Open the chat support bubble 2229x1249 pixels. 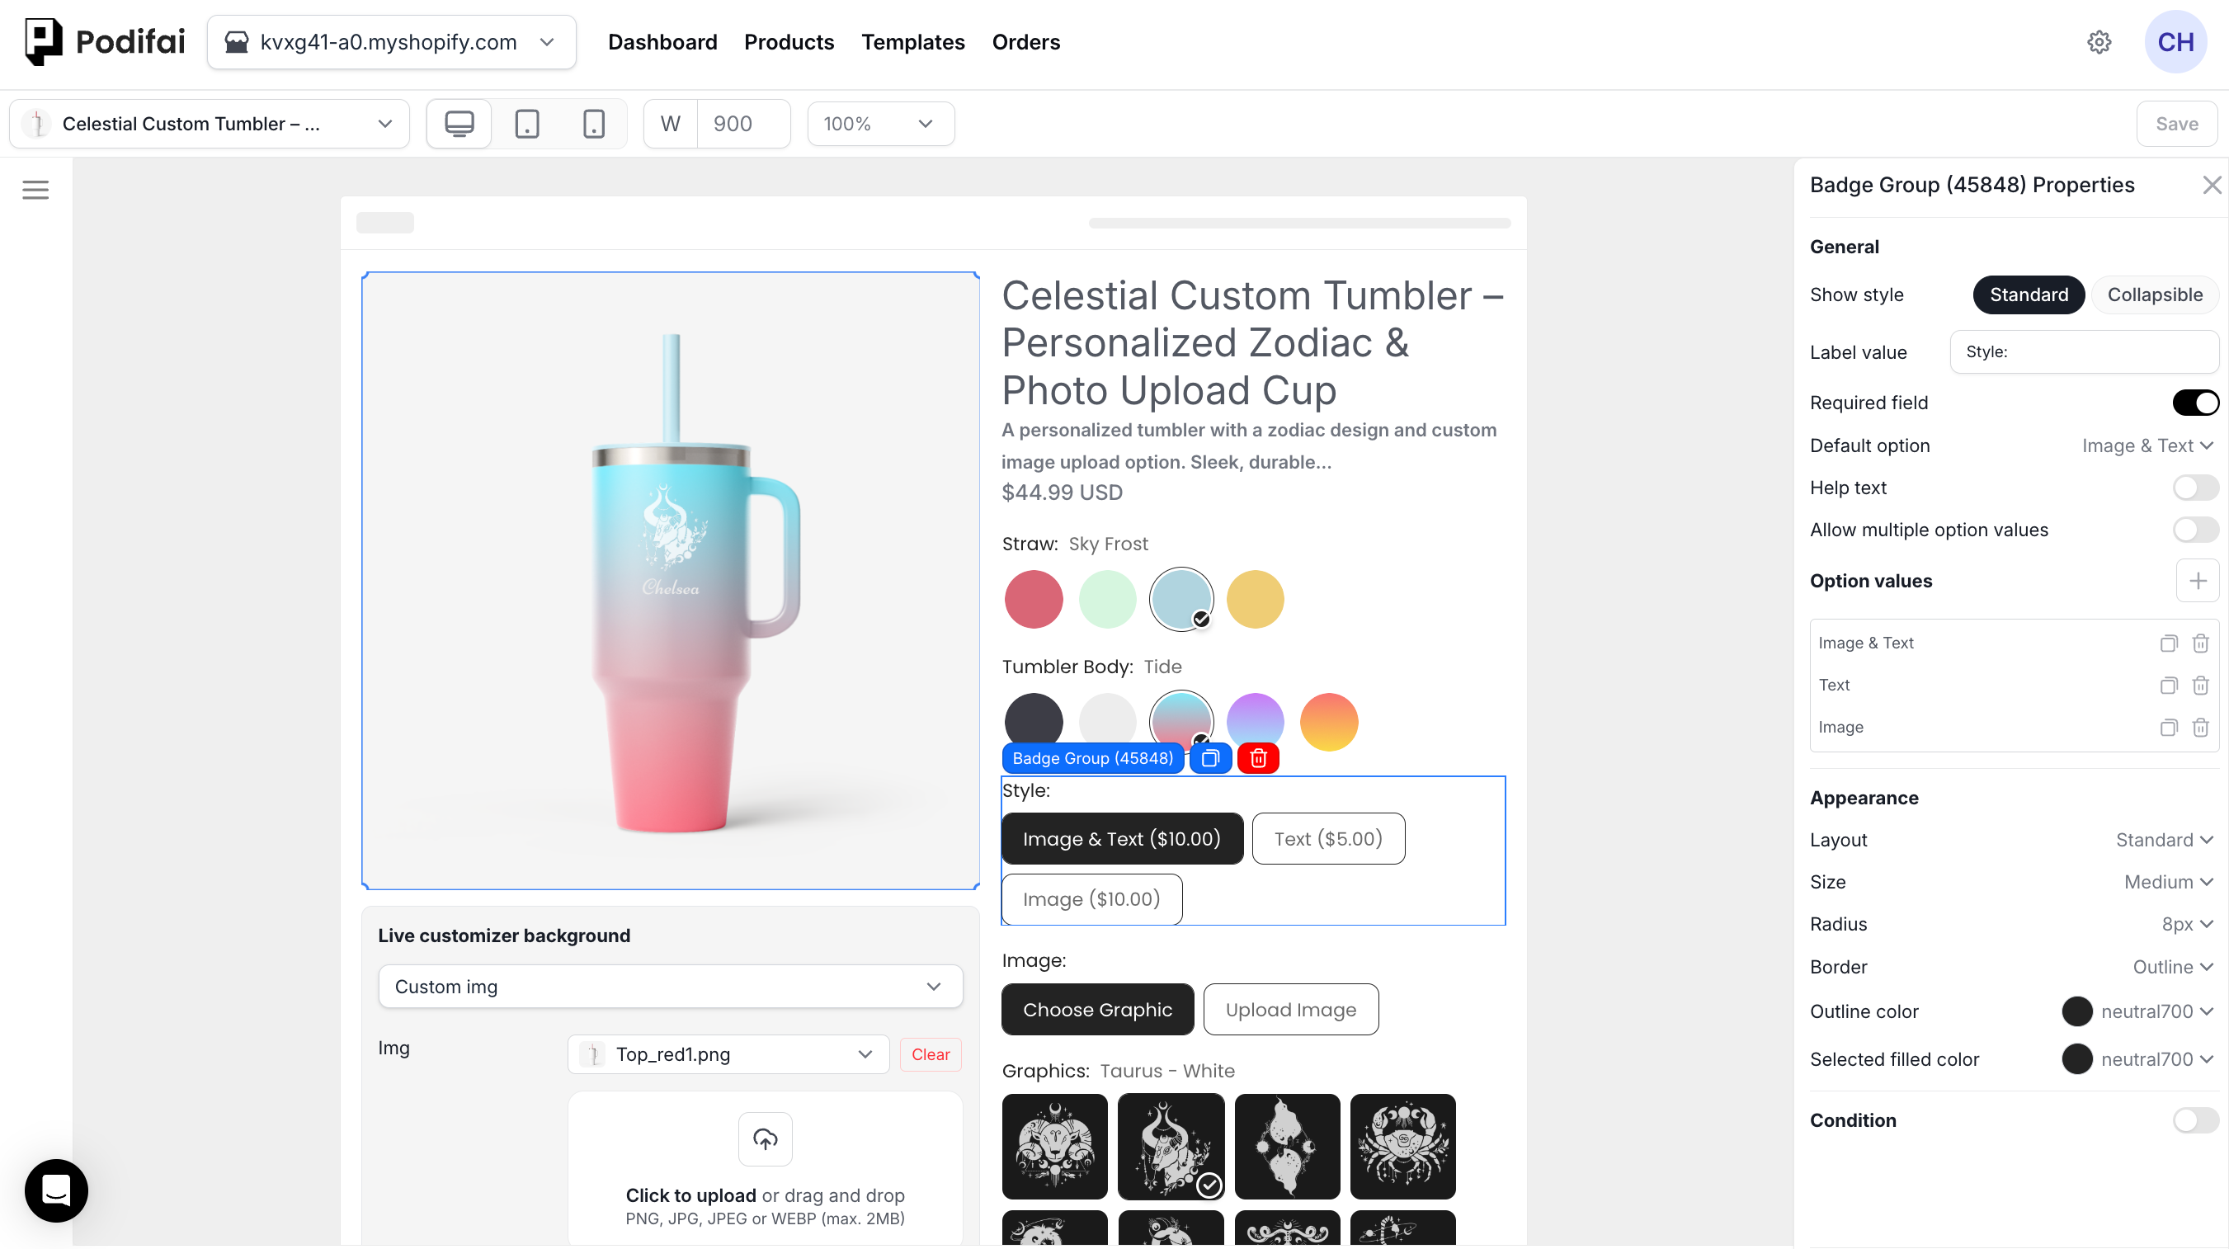click(56, 1190)
